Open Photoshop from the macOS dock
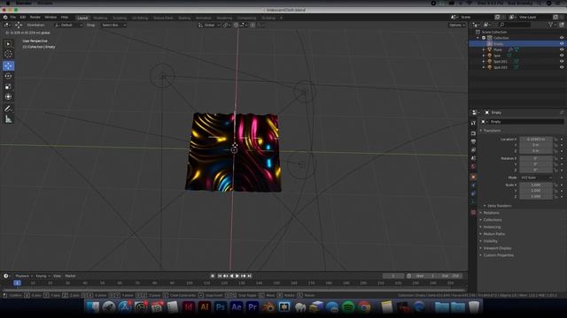 (x=221, y=307)
